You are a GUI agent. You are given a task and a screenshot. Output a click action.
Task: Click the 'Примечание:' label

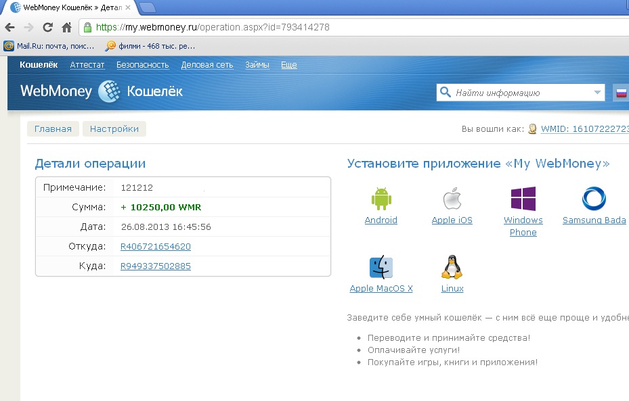pyautogui.click(x=74, y=187)
